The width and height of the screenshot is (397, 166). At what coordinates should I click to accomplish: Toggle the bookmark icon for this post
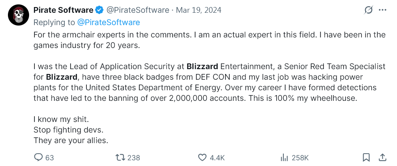pos(366,158)
